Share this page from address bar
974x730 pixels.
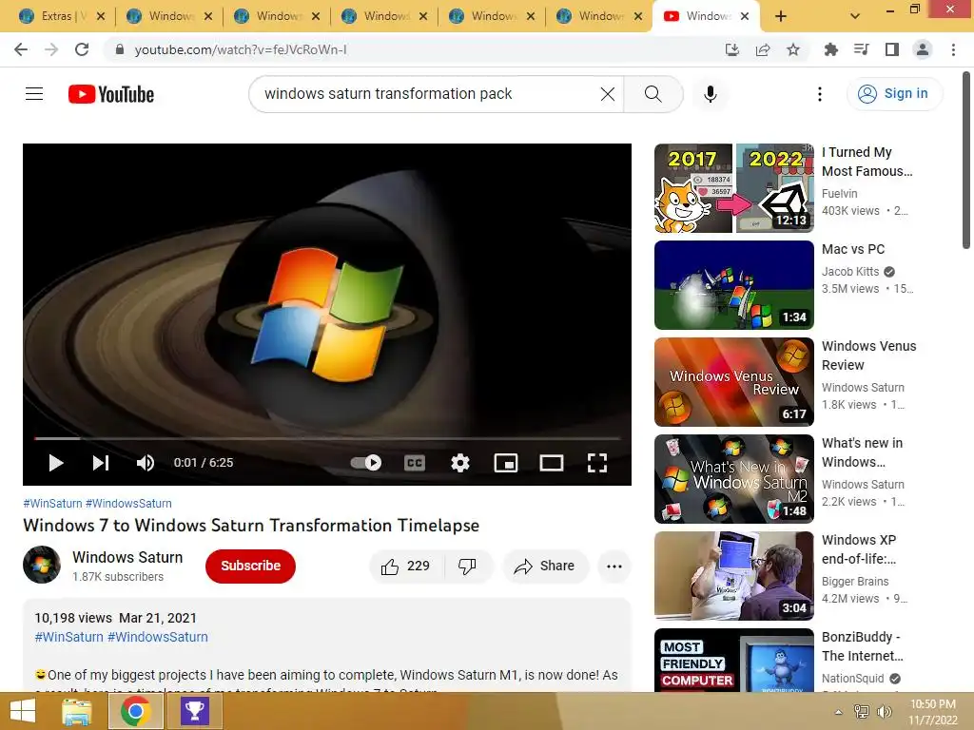click(763, 49)
